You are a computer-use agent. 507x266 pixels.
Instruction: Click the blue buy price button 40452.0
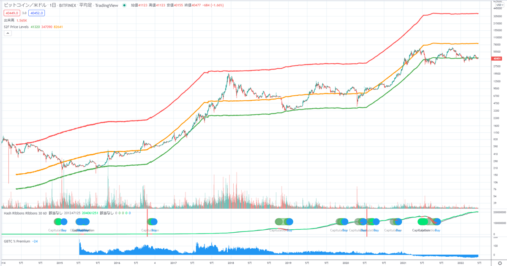point(36,13)
